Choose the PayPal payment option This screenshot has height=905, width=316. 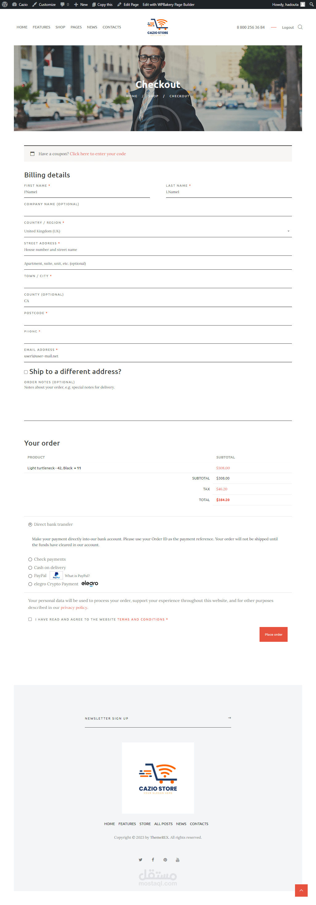[30, 576]
